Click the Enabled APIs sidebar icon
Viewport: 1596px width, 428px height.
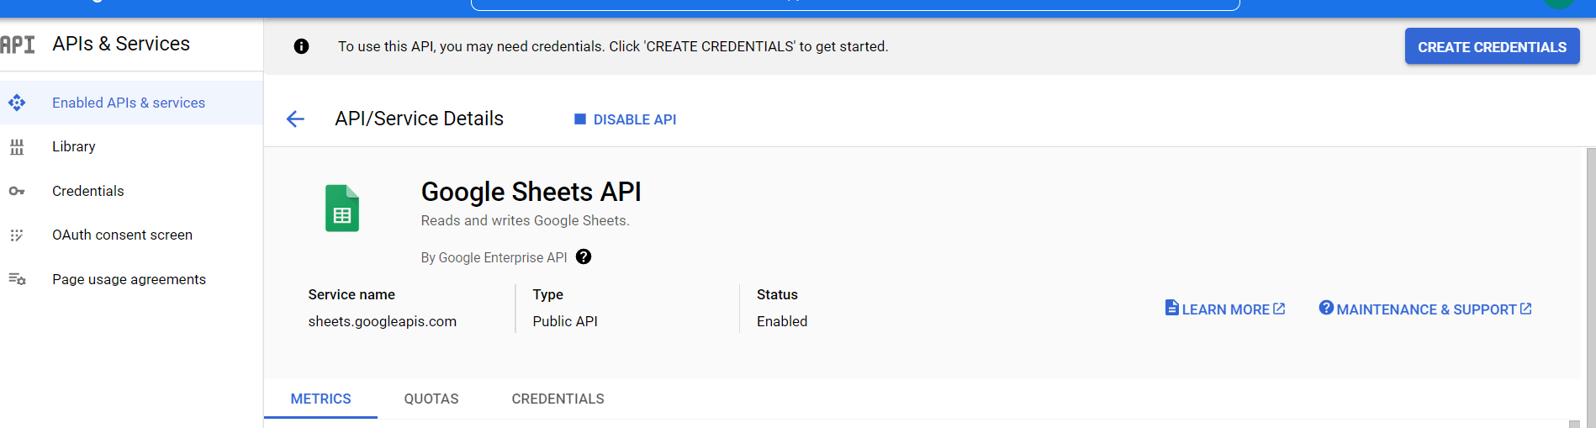[17, 103]
